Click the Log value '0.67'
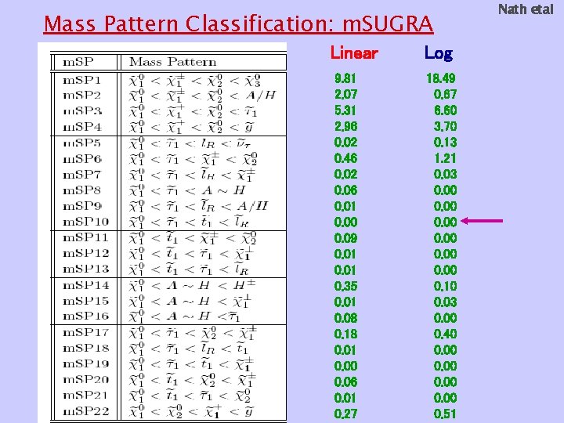 tap(445, 94)
